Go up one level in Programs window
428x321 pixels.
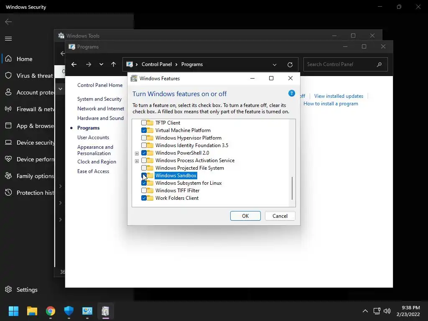click(114, 64)
